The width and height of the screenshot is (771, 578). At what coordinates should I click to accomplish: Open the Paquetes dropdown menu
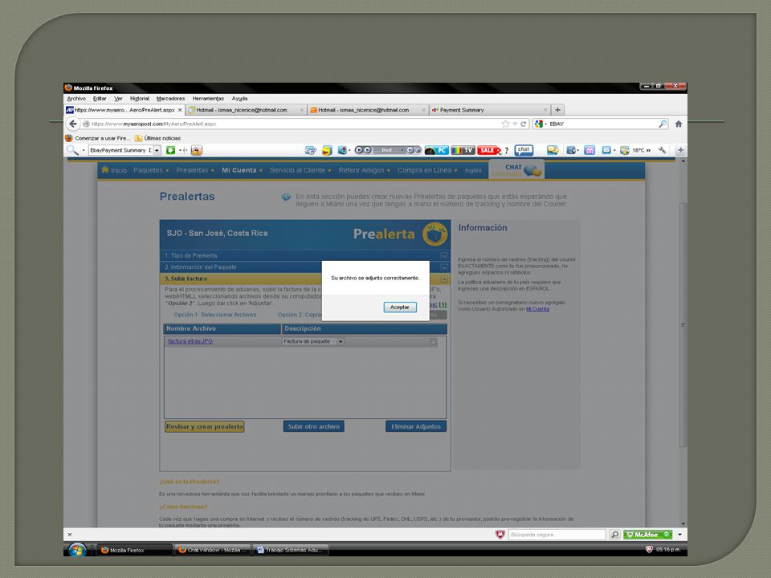pos(151,170)
